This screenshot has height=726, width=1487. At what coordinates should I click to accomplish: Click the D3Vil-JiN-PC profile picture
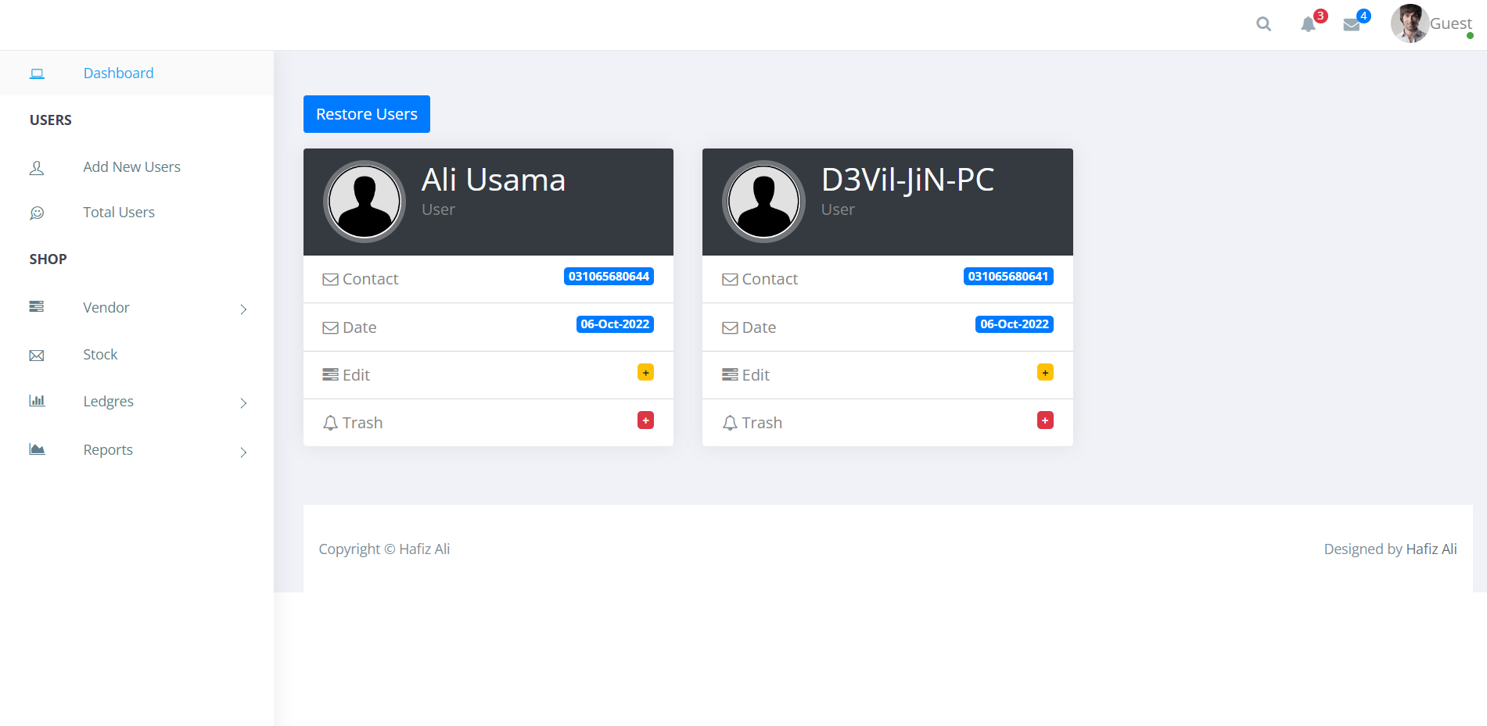763,202
